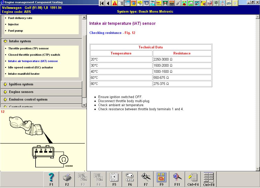Expand the Emission control system section
Screen dimensions: 260x188
coord(28,100)
